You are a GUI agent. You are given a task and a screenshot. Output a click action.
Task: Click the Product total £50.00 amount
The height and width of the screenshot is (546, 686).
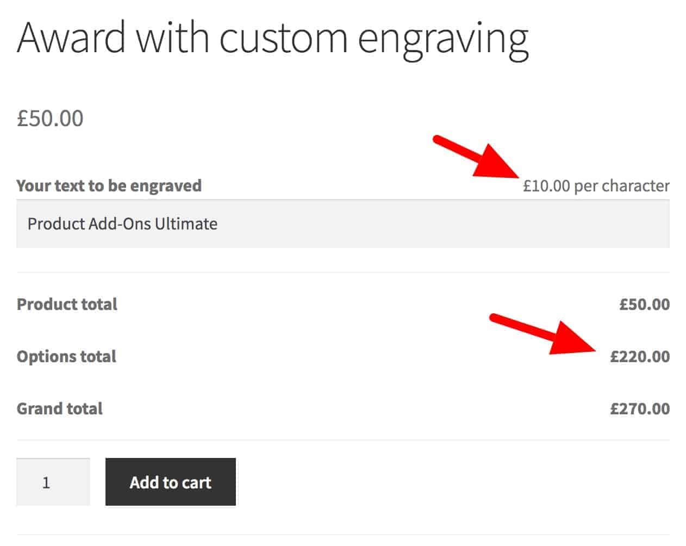(644, 304)
